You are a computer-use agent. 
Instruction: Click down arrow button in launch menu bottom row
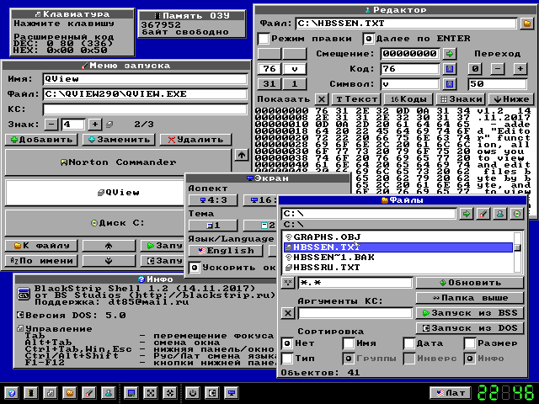(109, 261)
